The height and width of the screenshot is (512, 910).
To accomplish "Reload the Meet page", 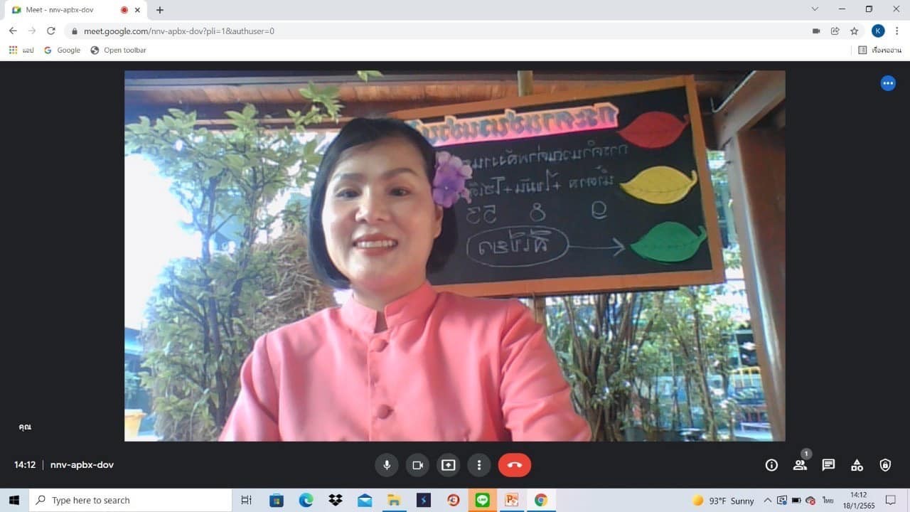I will (x=51, y=31).
